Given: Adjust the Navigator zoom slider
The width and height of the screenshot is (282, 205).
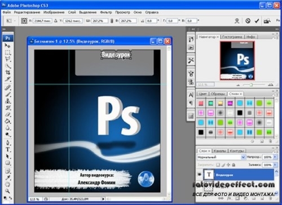Looking at the screenshot, I should click(251, 85).
